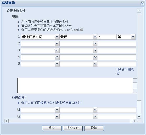Open the 年 unit dropdown in row 1
The image size is (146, 135).
133,37
